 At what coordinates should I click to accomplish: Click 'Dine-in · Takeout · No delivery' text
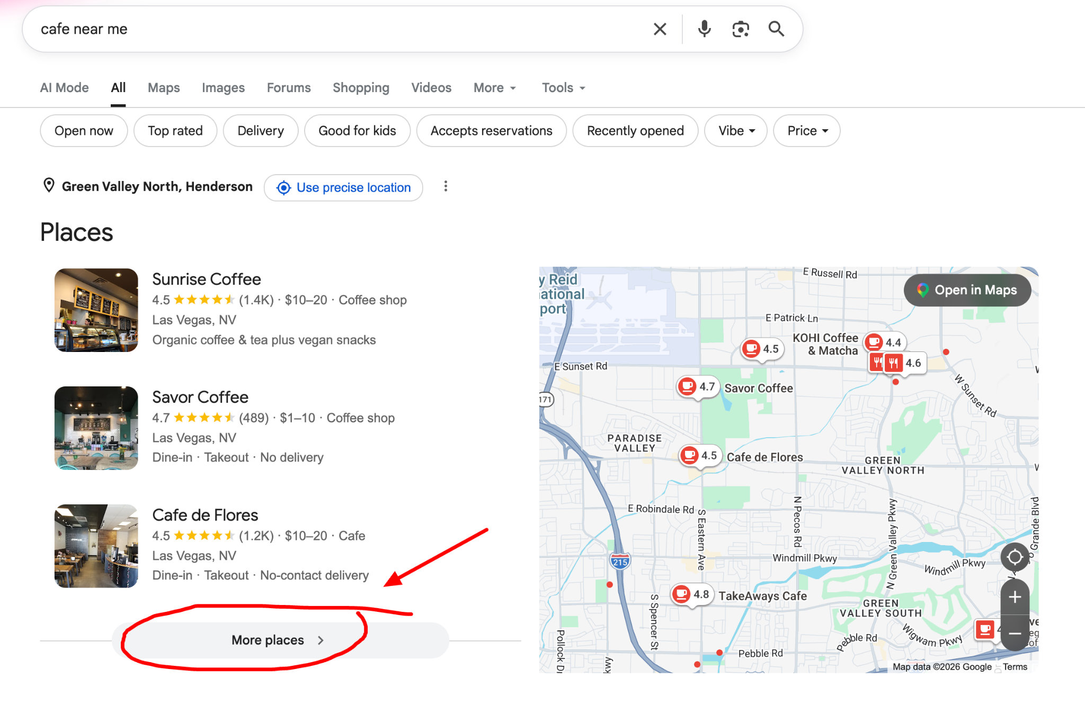238,457
